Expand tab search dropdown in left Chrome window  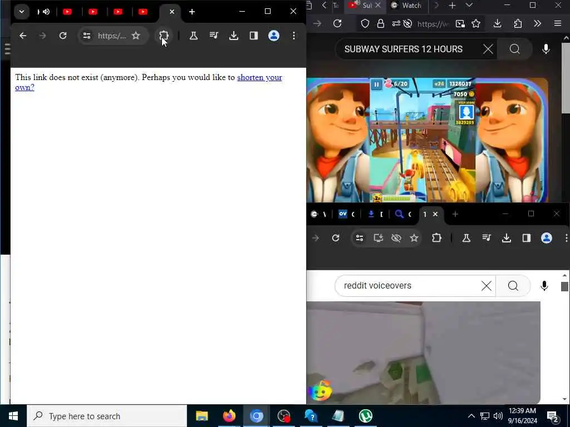click(x=22, y=12)
